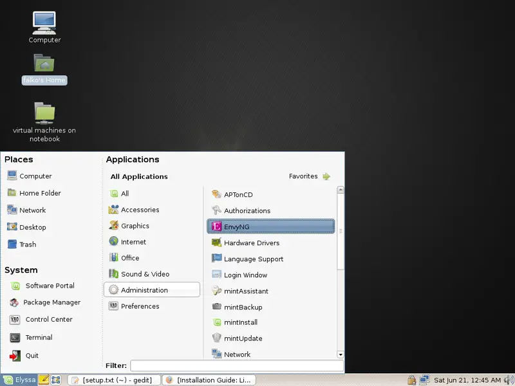Select the Graphics category
Screen dimensions: 515x386
[152, 226]
